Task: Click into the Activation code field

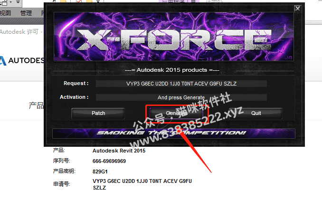Action: [x=181, y=97]
